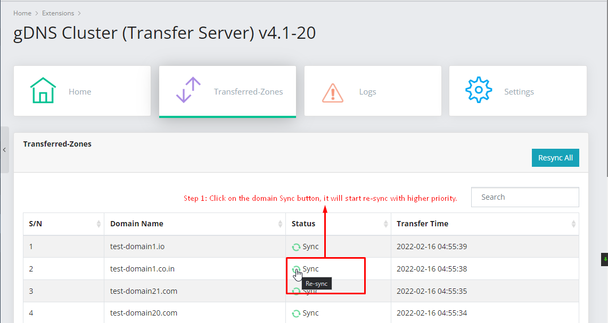Click transfer time 2022-02-16 04:55:39
The width and height of the screenshot is (608, 323).
coord(432,246)
